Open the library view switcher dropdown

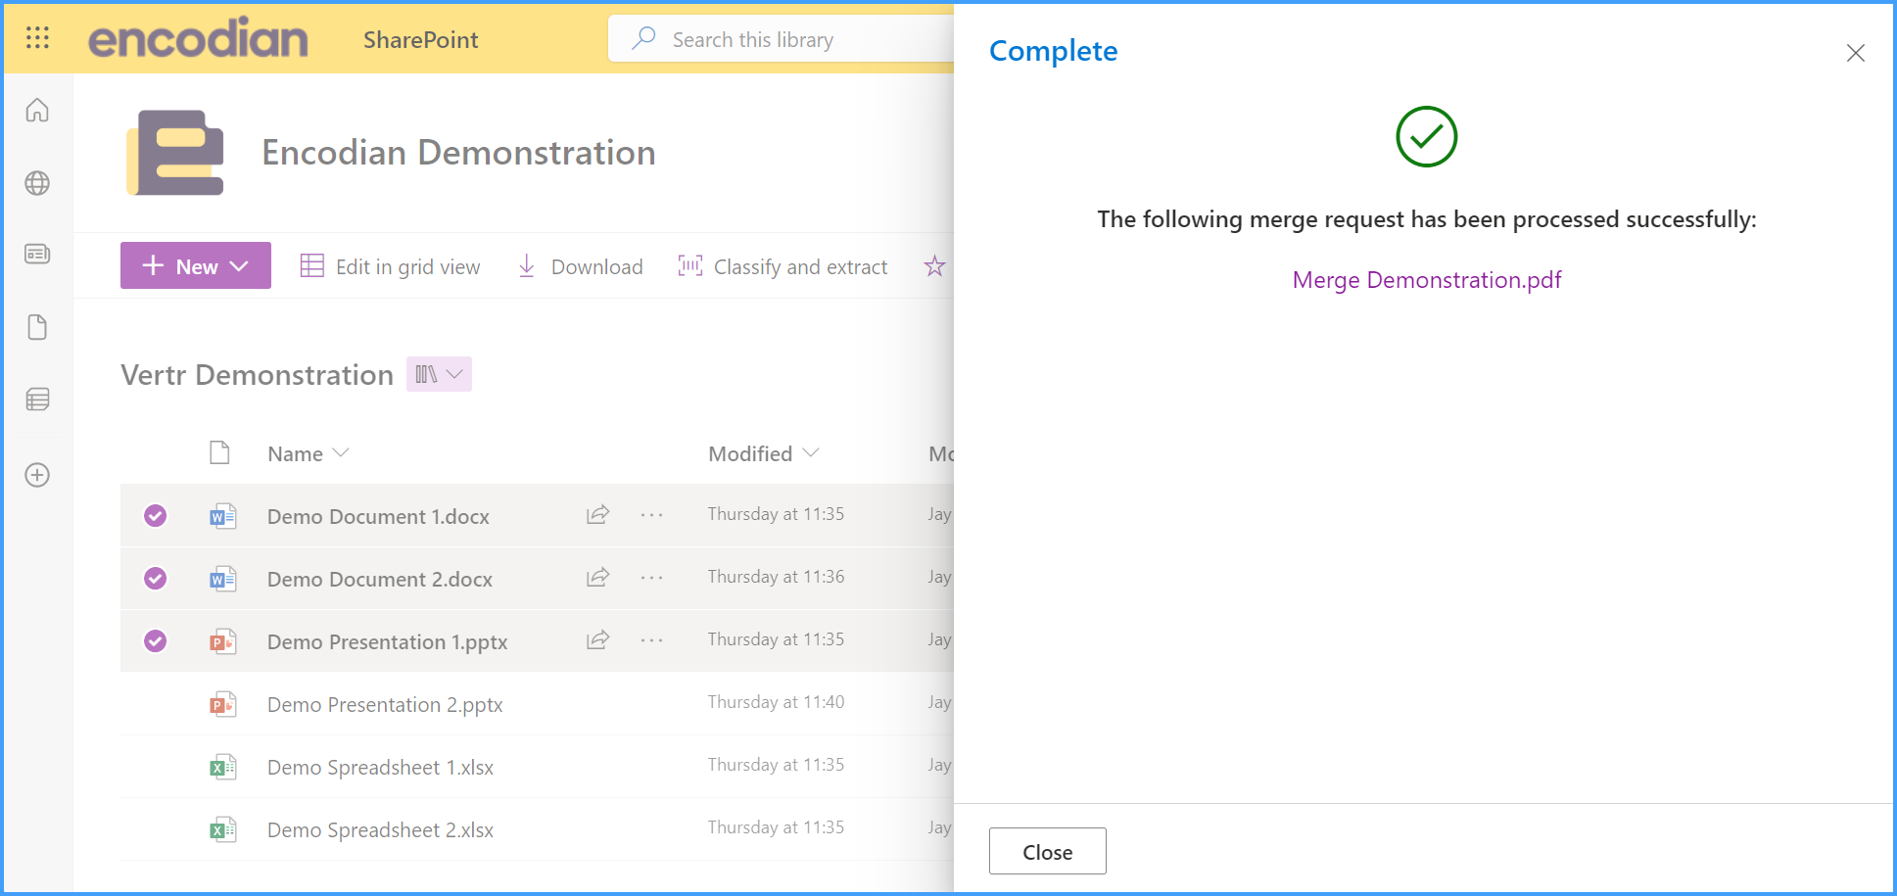[x=439, y=374]
